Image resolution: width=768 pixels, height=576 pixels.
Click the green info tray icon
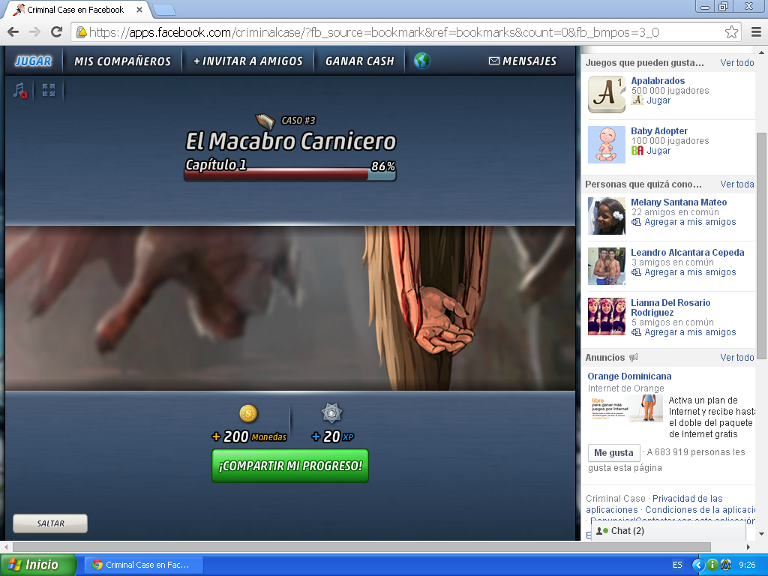(712, 565)
